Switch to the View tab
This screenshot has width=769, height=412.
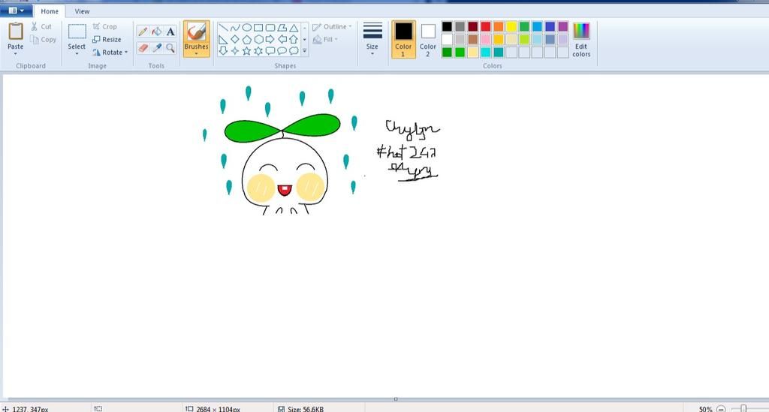(x=82, y=11)
